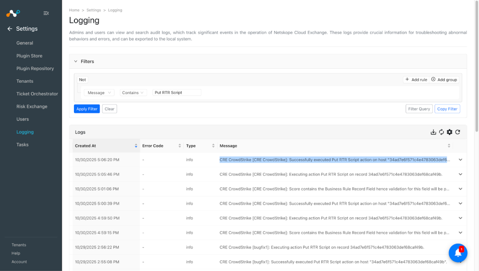This screenshot has width=479, height=271.
Task: Click the back arrow beside Settings
Action: click(10, 29)
